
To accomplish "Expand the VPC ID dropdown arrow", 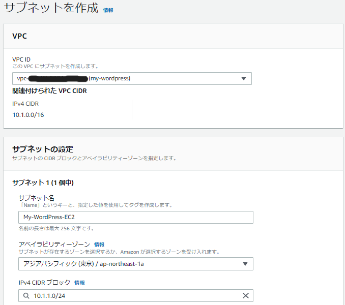I will point(243,79).
